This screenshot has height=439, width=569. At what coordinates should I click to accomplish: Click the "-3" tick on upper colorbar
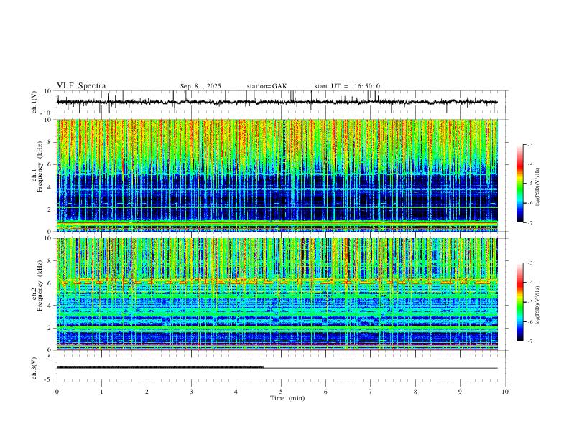tap(530, 145)
